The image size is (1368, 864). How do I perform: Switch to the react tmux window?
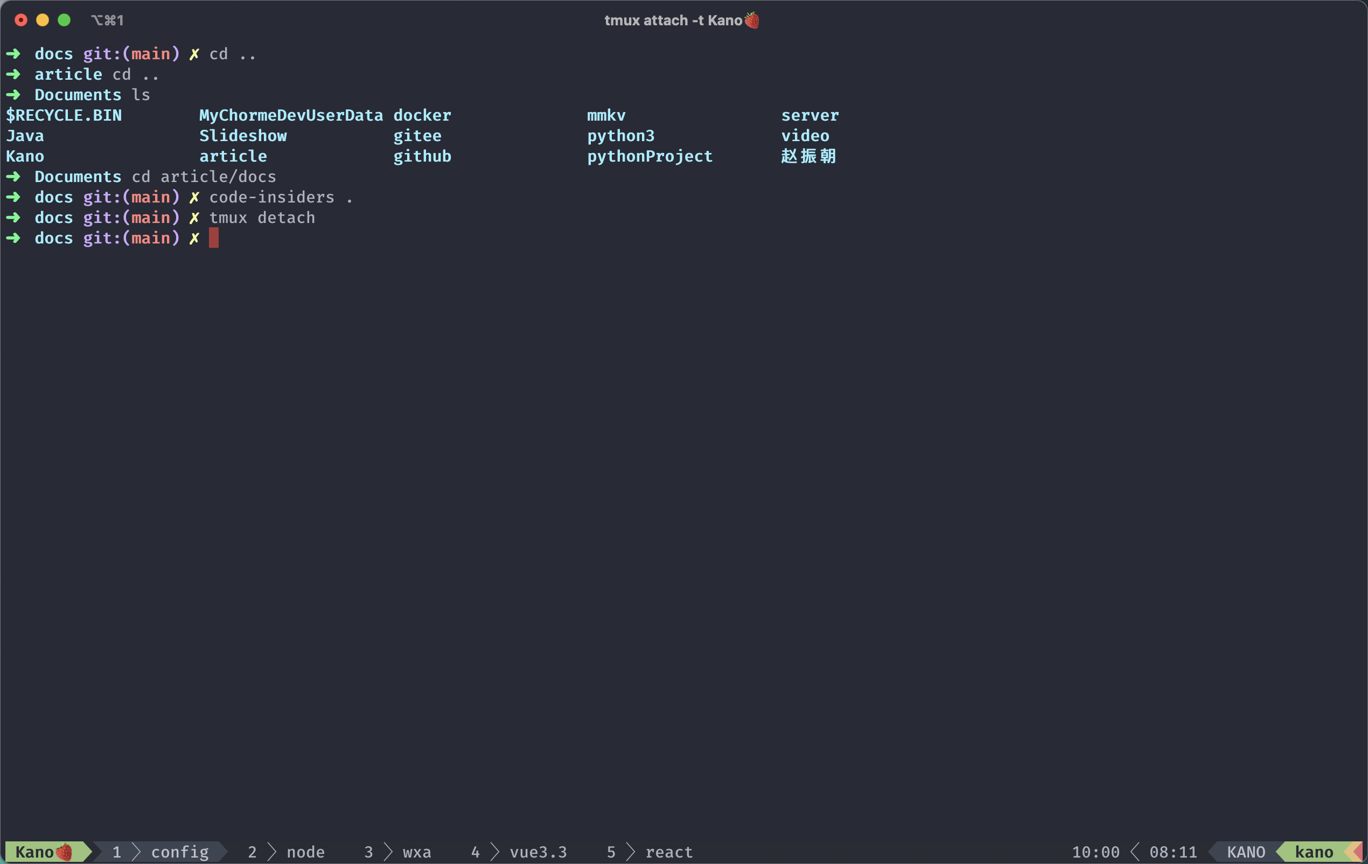point(658,851)
